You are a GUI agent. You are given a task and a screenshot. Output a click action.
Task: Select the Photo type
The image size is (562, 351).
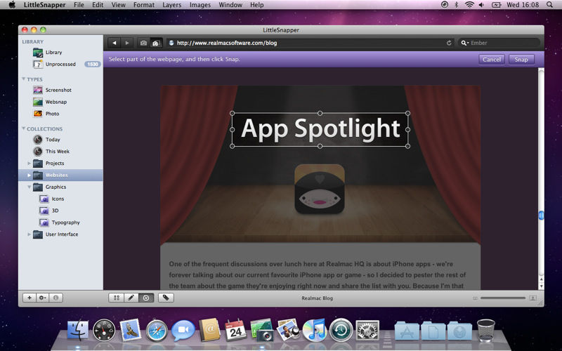52,114
